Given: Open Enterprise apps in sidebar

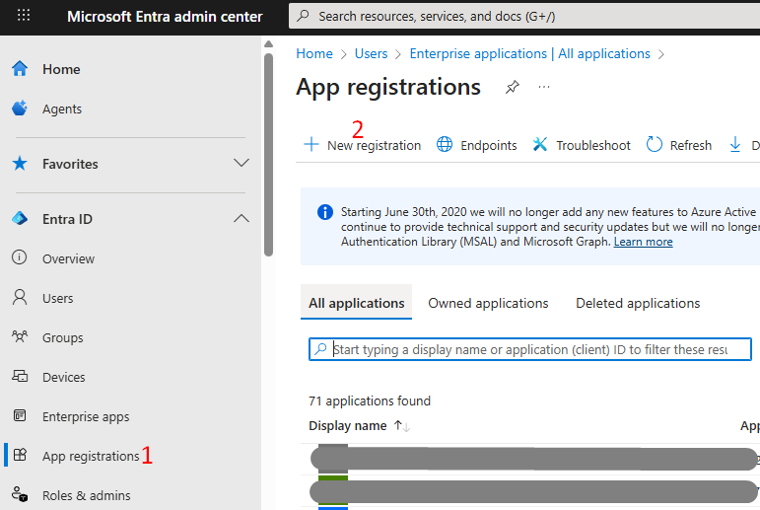Looking at the screenshot, I should click(85, 416).
